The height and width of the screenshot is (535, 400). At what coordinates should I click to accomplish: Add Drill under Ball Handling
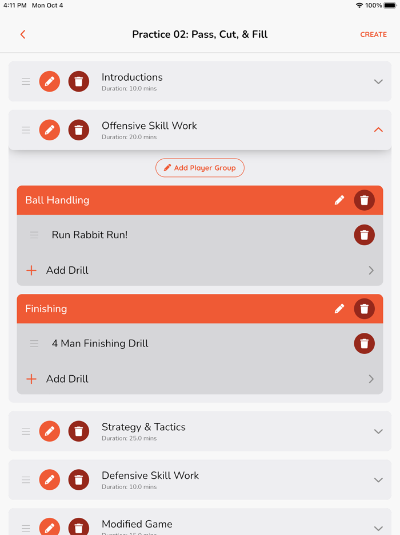pyautogui.click(x=67, y=270)
